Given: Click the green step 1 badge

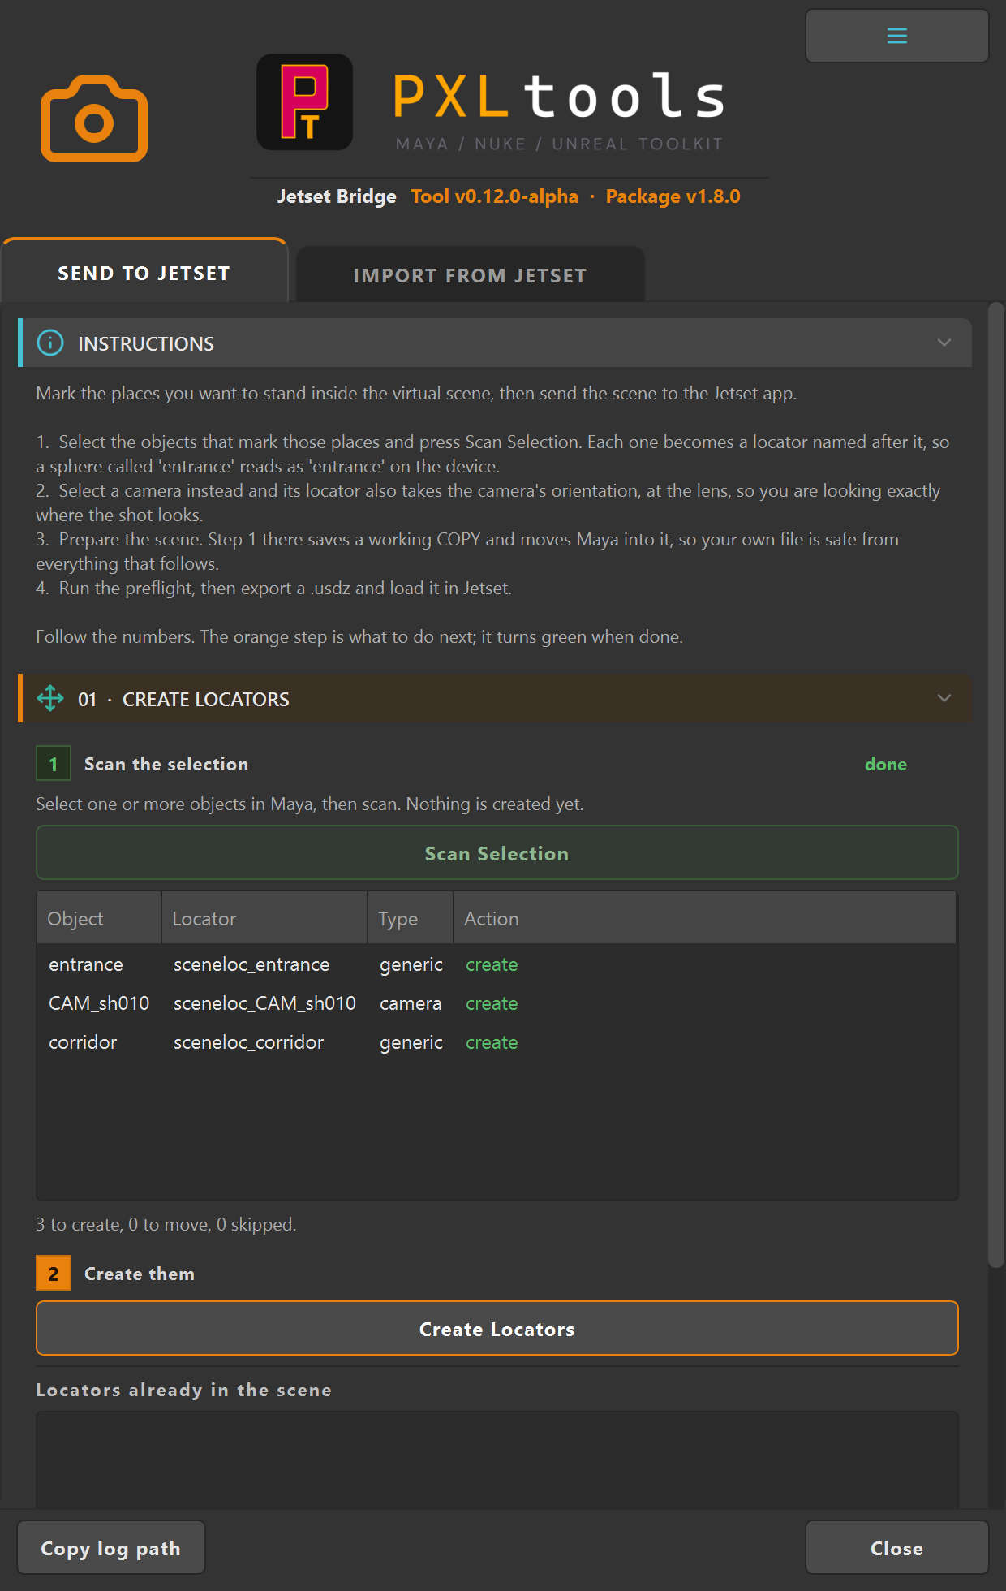Looking at the screenshot, I should point(54,763).
